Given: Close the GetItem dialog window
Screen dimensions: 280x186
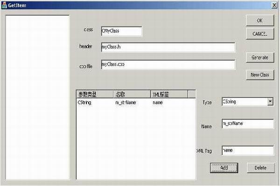Looking at the screenshot, I should 274,5.
